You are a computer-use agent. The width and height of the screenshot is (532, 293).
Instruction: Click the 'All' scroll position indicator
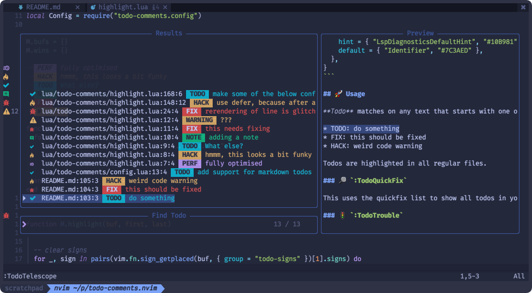pyautogui.click(x=519, y=276)
